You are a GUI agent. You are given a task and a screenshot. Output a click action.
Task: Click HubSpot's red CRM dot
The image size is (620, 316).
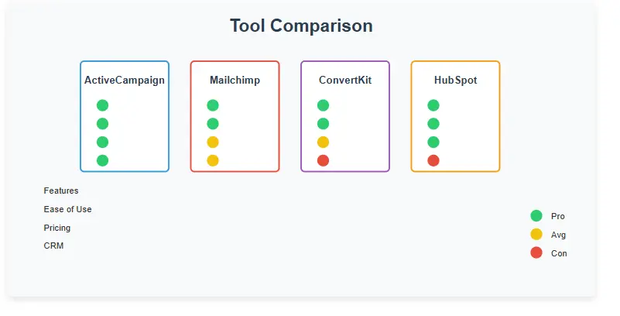click(x=433, y=160)
